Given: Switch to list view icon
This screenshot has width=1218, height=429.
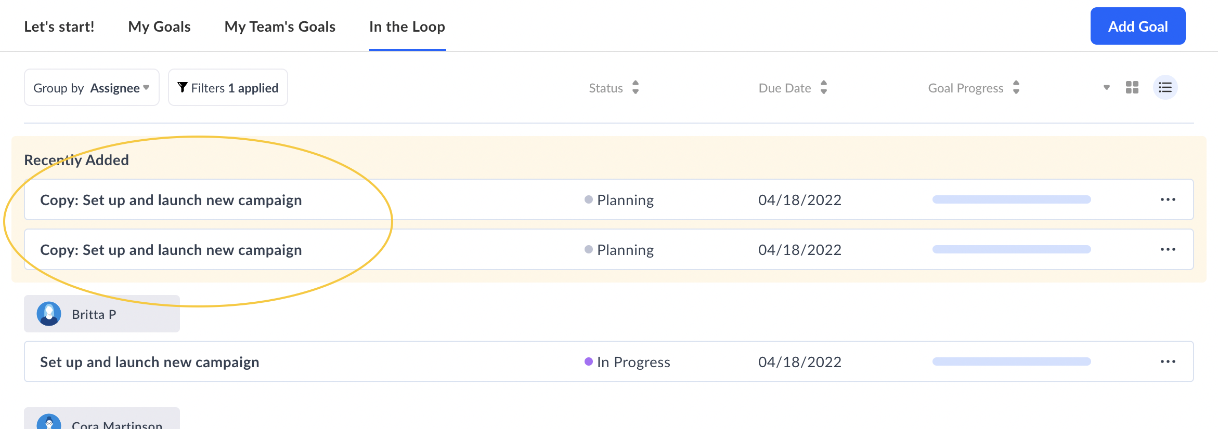Looking at the screenshot, I should point(1165,87).
